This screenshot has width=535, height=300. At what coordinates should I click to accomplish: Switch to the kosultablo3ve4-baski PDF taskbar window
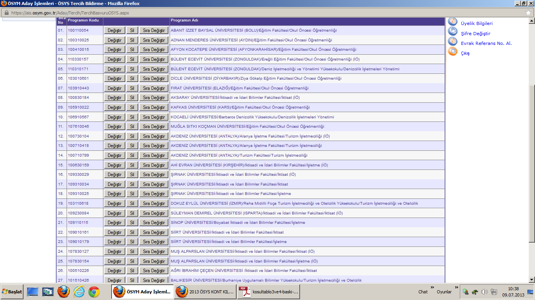pos(269,292)
